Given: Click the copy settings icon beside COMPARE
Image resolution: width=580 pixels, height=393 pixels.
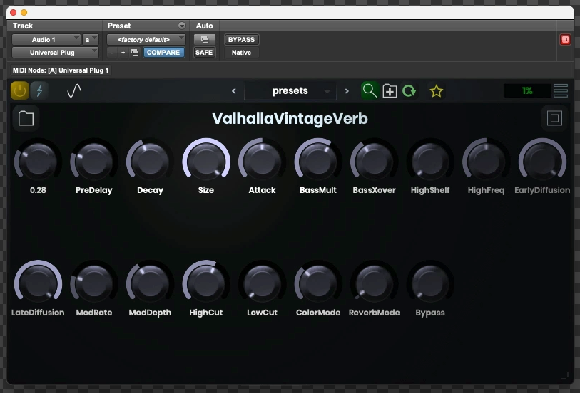Looking at the screenshot, I should [x=135, y=53].
